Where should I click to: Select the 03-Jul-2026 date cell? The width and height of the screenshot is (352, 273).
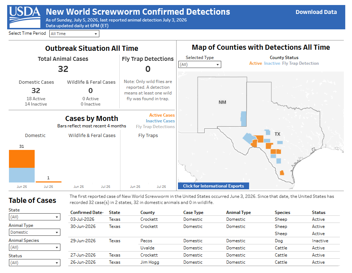[83, 219]
